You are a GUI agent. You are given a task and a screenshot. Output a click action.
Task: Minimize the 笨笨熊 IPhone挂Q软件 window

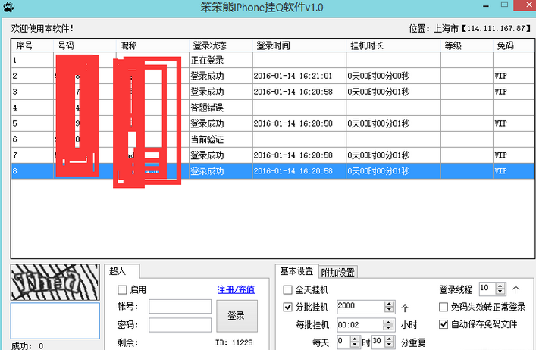(x=486, y=7)
